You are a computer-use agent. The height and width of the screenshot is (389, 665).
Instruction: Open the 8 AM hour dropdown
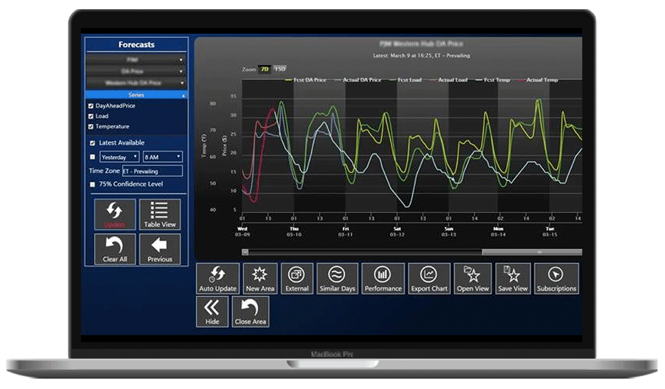pos(162,157)
